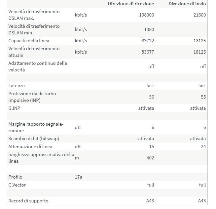Click the 'Record di supporto' row label
216x209 pixels.
28,201
